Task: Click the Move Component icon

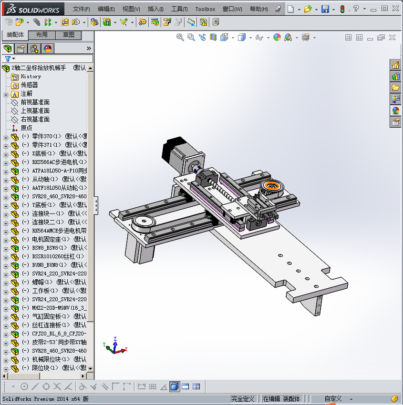Action: pos(76,22)
